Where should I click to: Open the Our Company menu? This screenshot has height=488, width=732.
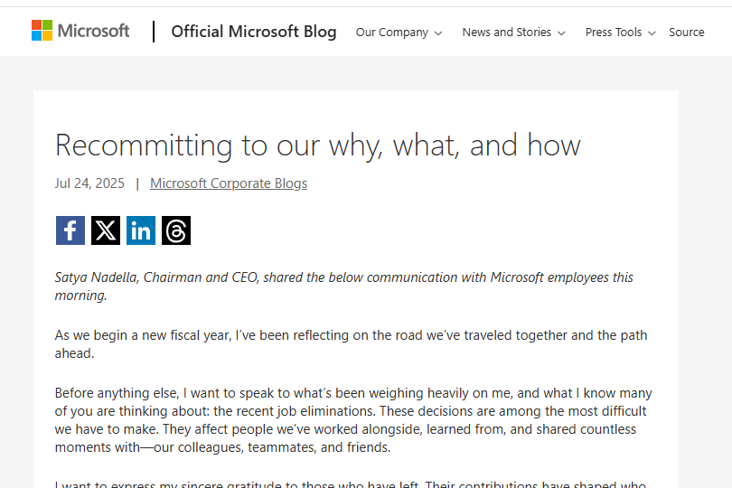pyautogui.click(x=391, y=33)
